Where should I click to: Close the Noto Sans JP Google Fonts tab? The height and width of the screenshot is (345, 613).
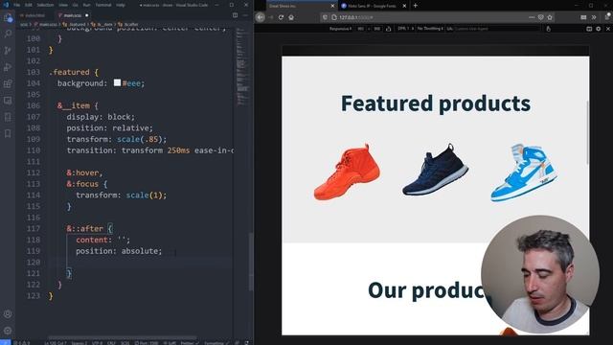tap(404, 6)
